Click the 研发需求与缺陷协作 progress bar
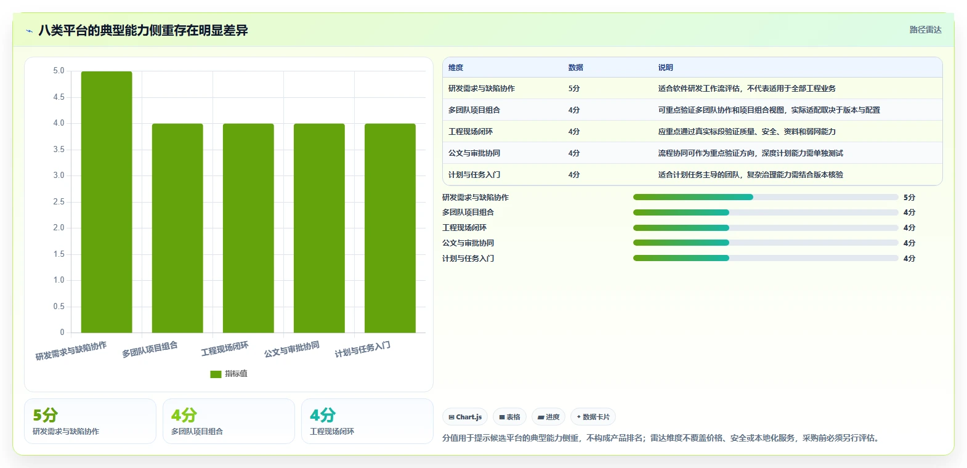Screen dimensions: 967x468 [766, 197]
